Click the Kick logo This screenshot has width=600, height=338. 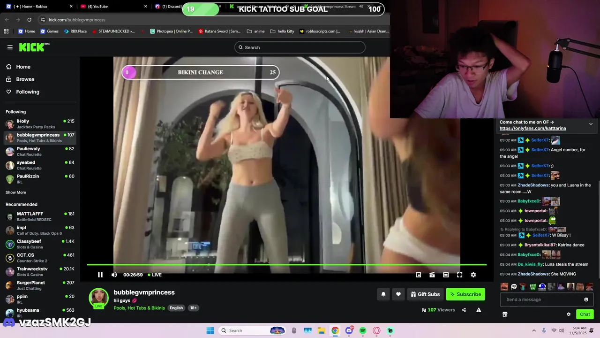tap(34, 47)
